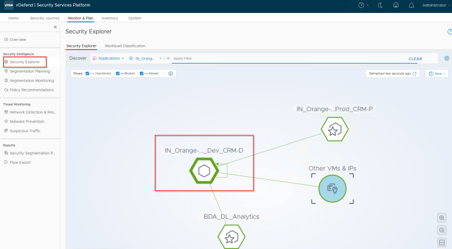Viewport: 452px width, 249px height.
Task: Click the Other VMs & IPs node
Action: pyautogui.click(x=332, y=188)
